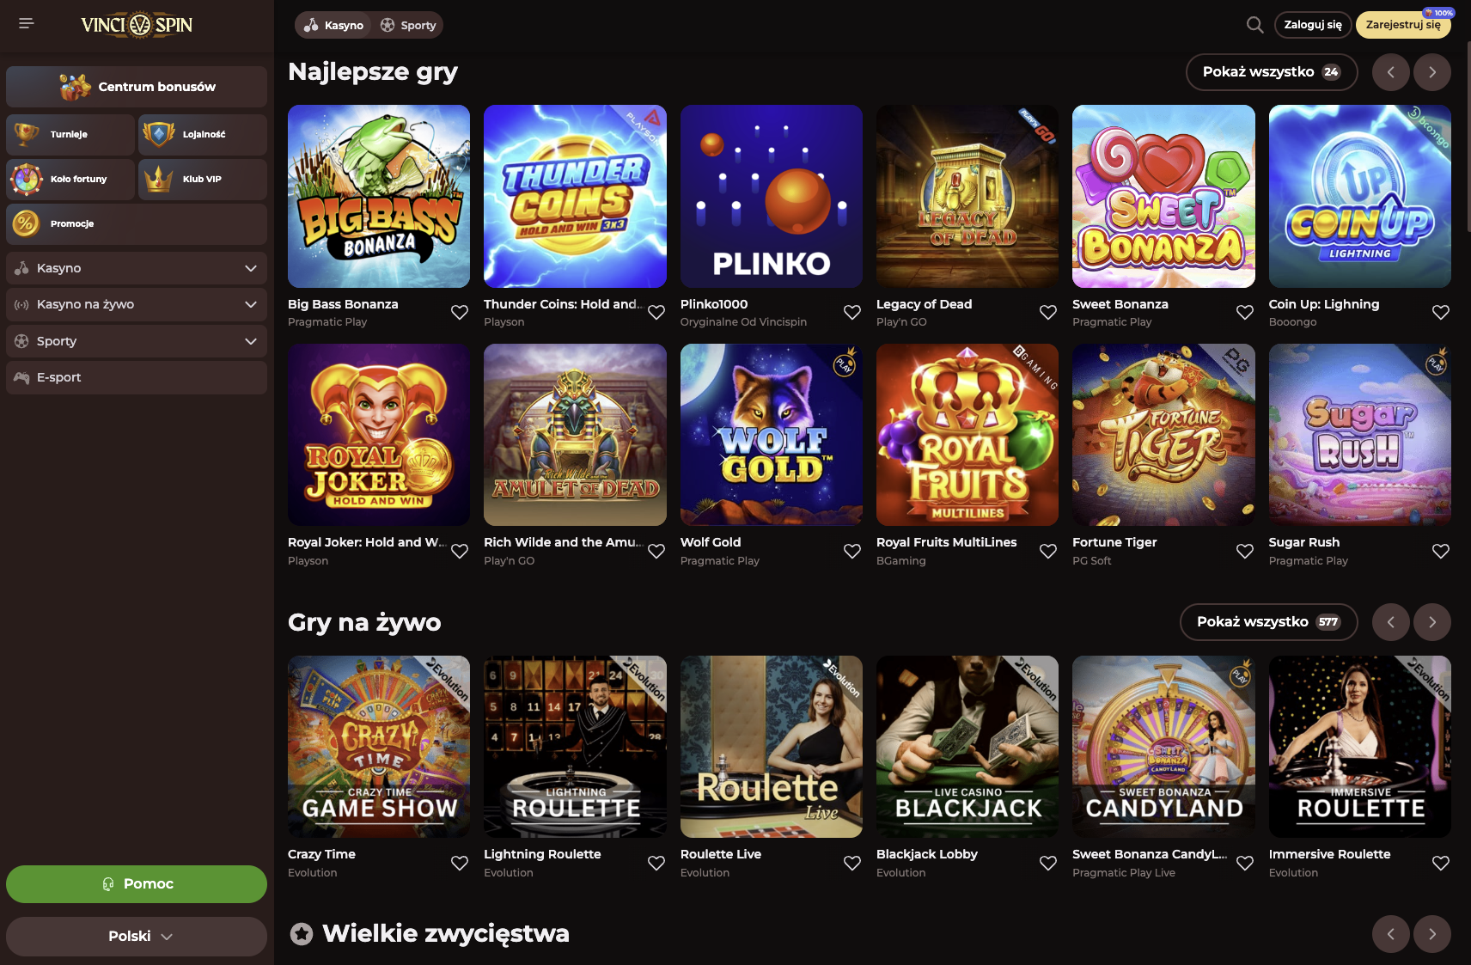Open the Polski language dropdown

pos(137,936)
